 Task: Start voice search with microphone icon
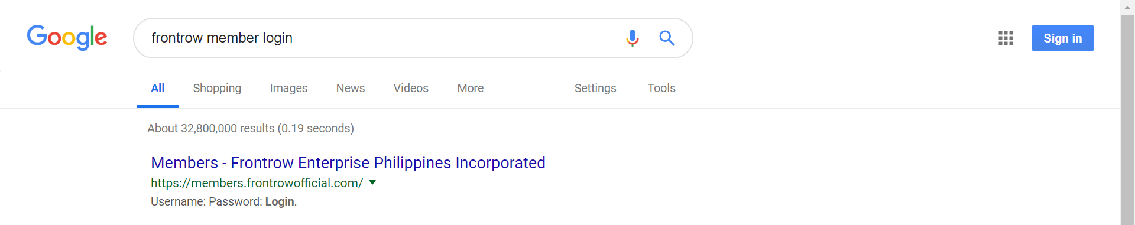pyautogui.click(x=632, y=38)
